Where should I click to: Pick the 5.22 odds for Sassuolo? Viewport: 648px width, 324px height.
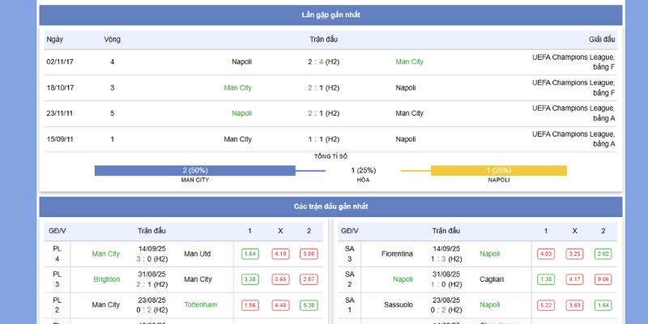[x=546, y=305]
